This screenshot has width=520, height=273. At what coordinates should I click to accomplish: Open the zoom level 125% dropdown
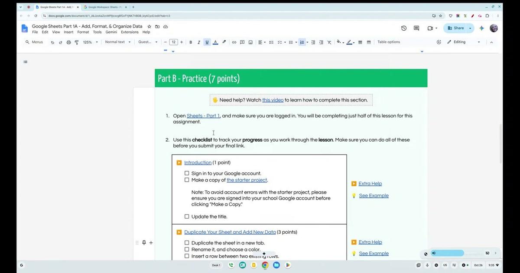click(x=91, y=42)
